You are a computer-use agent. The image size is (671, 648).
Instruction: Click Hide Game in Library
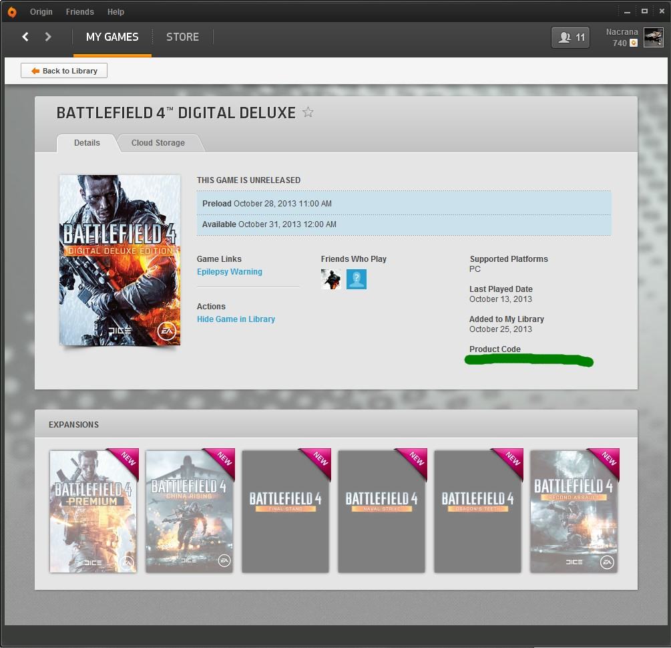236,319
